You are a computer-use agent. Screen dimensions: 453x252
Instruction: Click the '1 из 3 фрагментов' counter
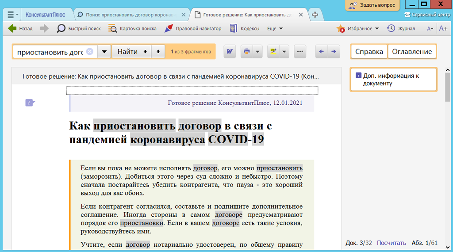[x=191, y=52]
